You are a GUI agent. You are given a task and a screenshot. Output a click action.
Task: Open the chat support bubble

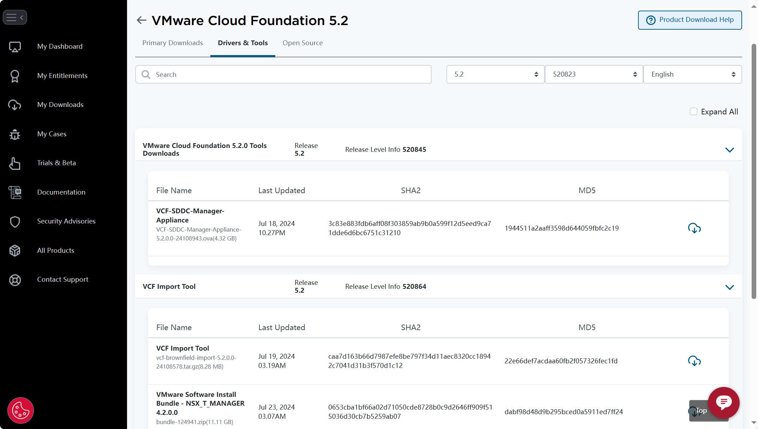point(723,403)
